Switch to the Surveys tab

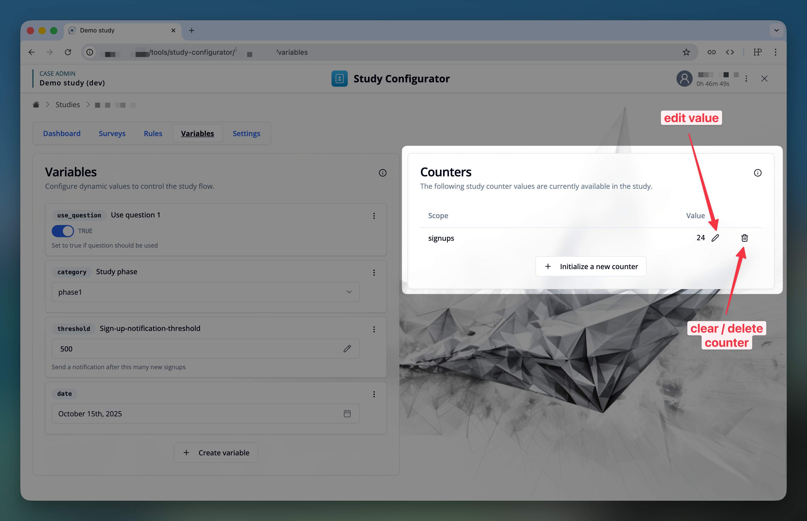click(112, 133)
